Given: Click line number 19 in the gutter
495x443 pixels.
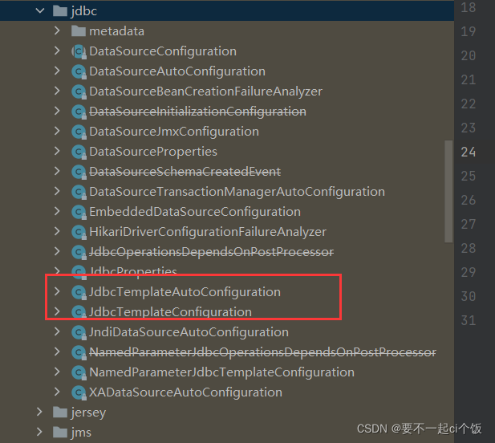Looking at the screenshot, I should coord(469,31).
